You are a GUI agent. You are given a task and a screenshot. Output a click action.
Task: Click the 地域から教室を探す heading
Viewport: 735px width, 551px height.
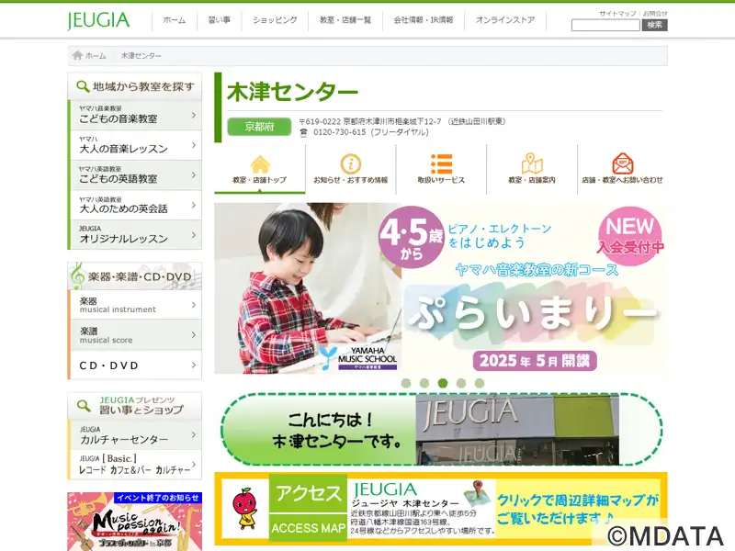[143, 86]
